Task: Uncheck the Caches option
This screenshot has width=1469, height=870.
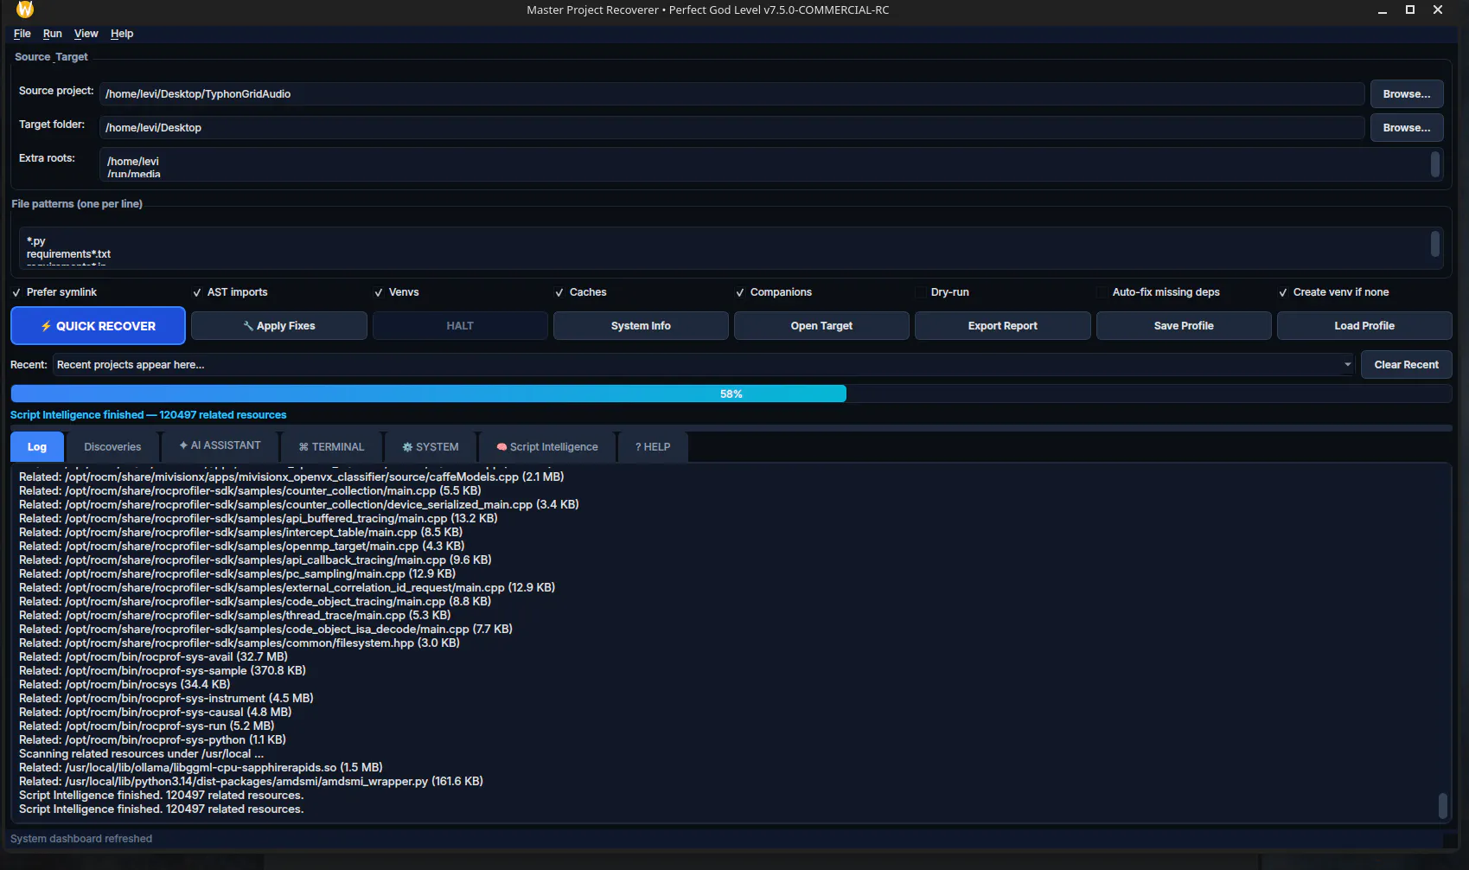Action: 559,292
